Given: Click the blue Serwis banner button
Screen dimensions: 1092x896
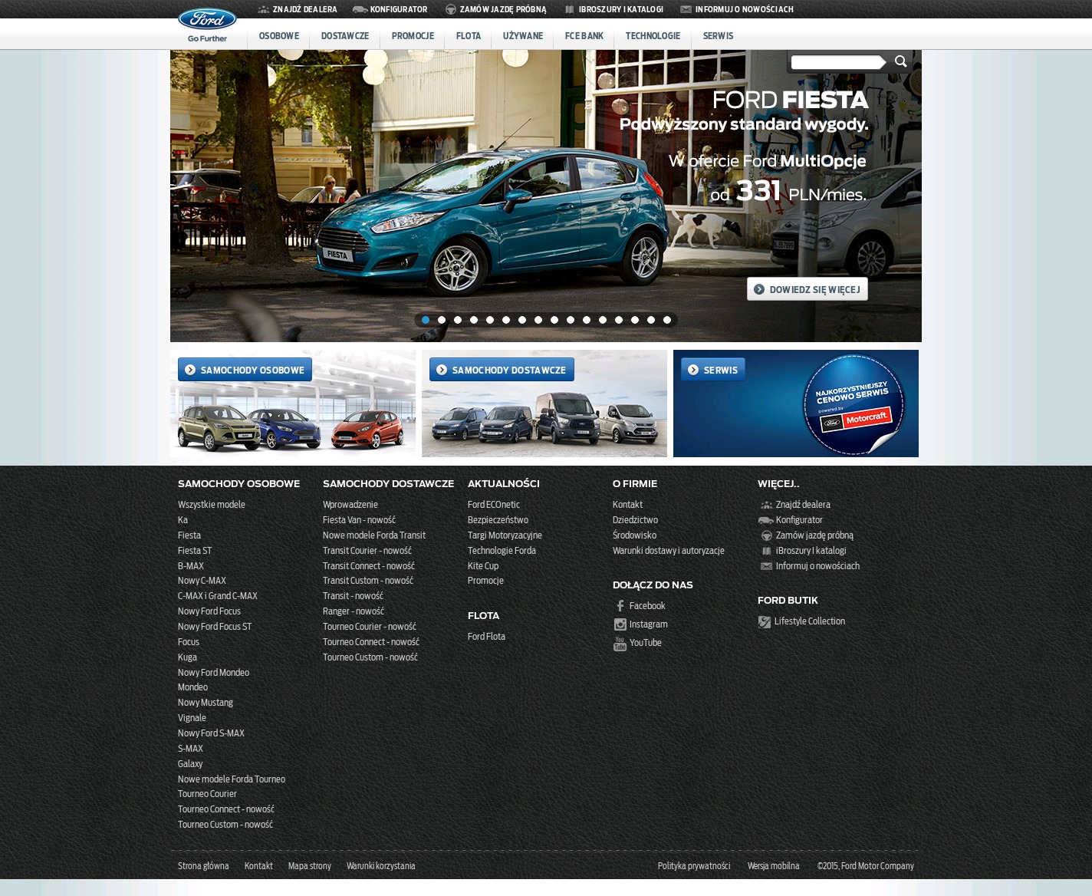Looking at the screenshot, I should coord(713,370).
